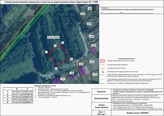Image resolution: width=164 pixels, height=116 pixels.
Task: Click parcel label :137
Action: coord(62,79)
